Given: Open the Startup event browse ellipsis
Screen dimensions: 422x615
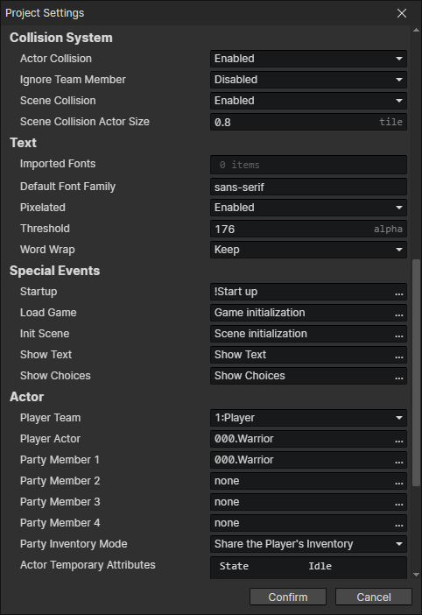Looking at the screenshot, I should pos(399,293).
